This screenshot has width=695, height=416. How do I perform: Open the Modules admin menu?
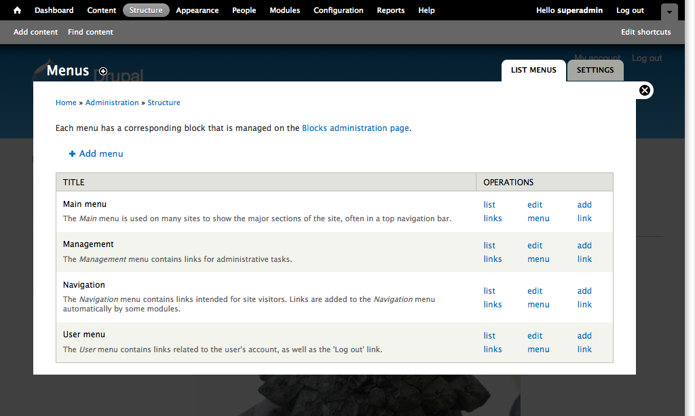pos(284,10)
